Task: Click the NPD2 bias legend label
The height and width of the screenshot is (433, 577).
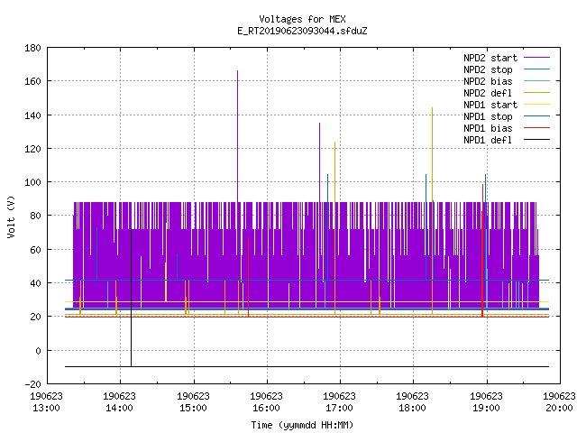Action: [488, 81]
